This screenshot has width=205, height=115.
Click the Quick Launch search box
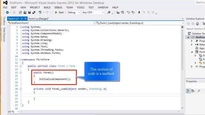point(200,3)
